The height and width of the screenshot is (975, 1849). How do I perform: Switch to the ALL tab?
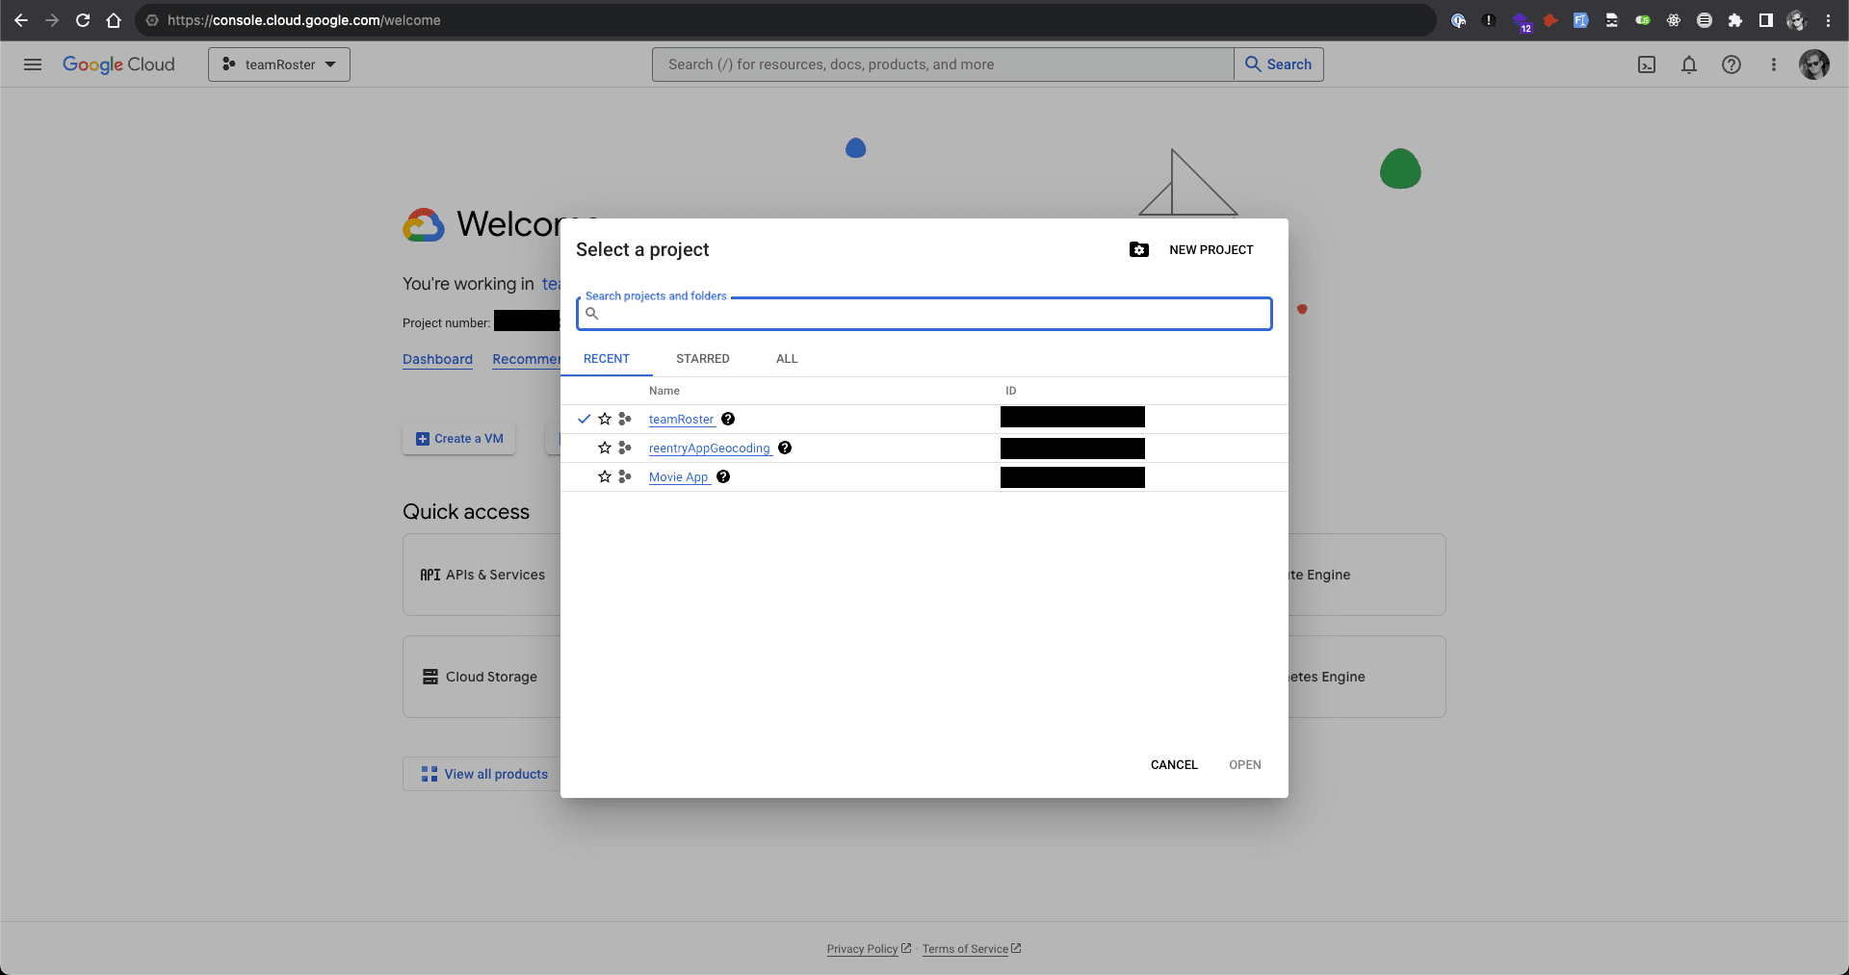(787, 358)
